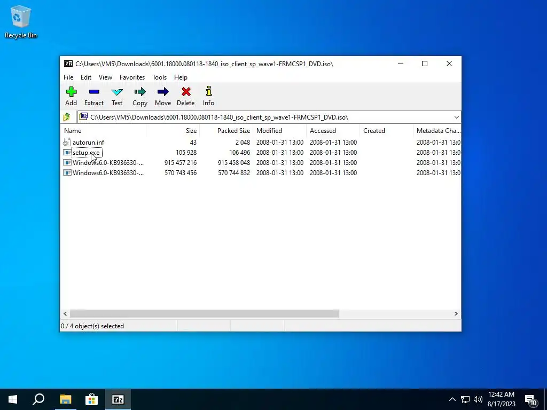Sort by Metadata Changed column header
Viewport: 547px width, 410px height.
pyautogui.click(x=437, y=131)
